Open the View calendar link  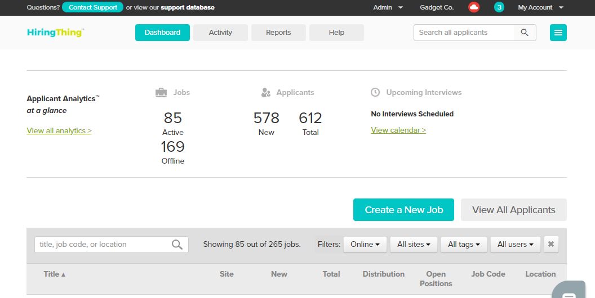[398, 130]
